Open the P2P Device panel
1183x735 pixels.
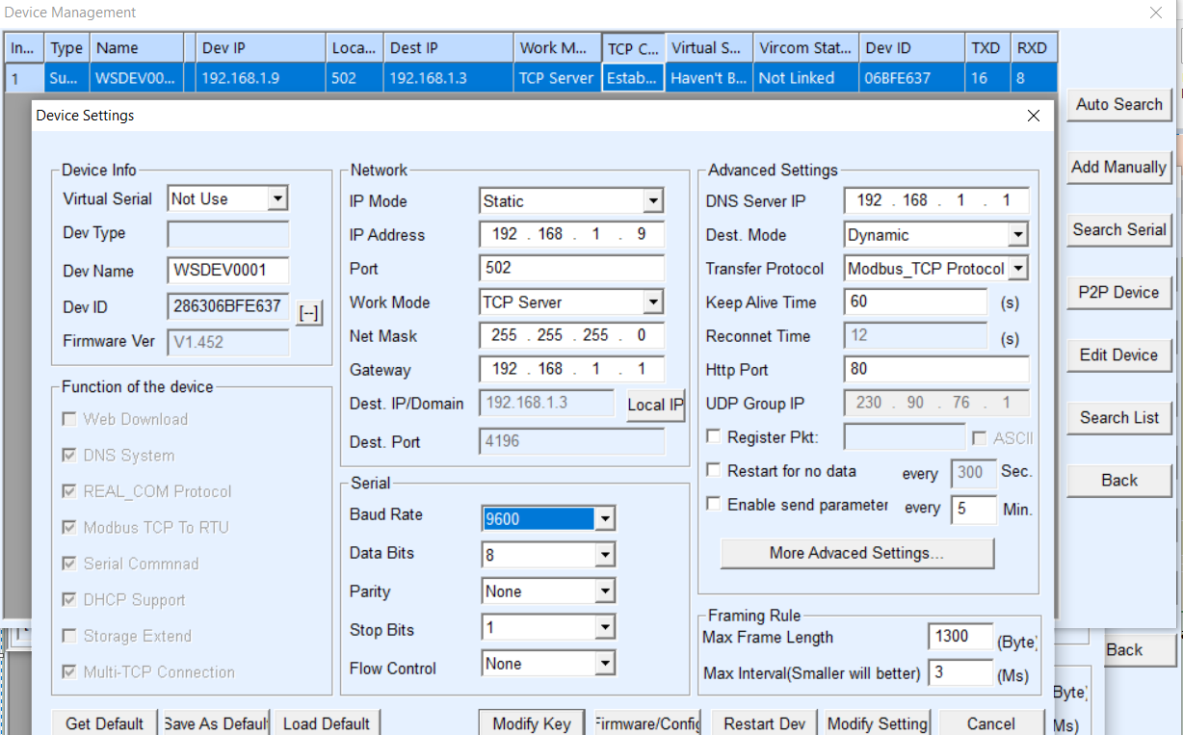coord(1118,292)
